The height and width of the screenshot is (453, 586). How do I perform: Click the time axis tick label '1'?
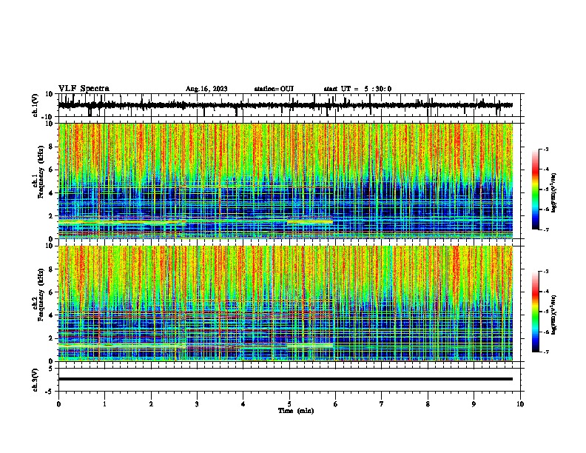click(x=104, y=404)
